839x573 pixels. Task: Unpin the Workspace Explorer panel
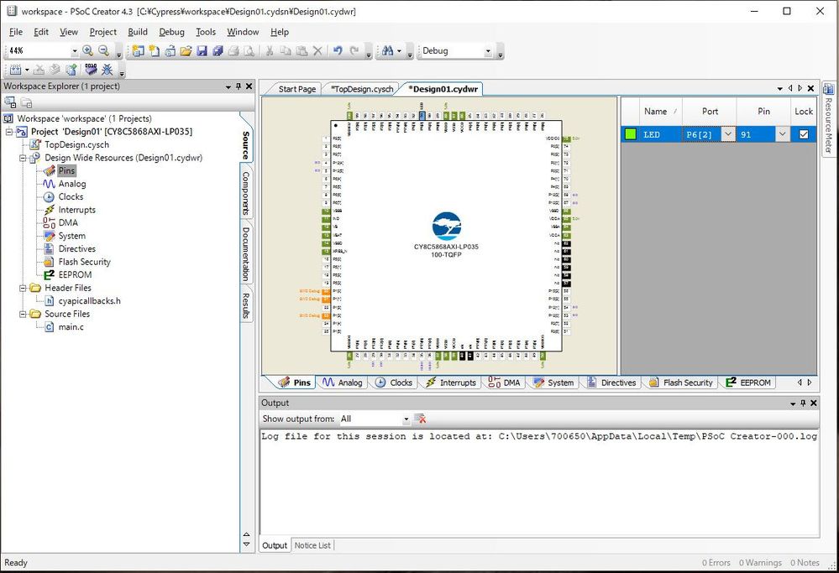[x=238, y=86]
